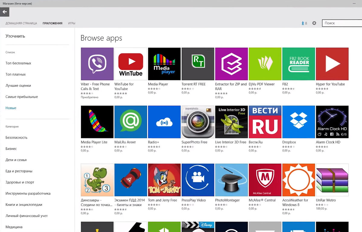The height and width of the screenshot is (232, 362).
Task: Choose the Дети и семья category
Action: 16,160
